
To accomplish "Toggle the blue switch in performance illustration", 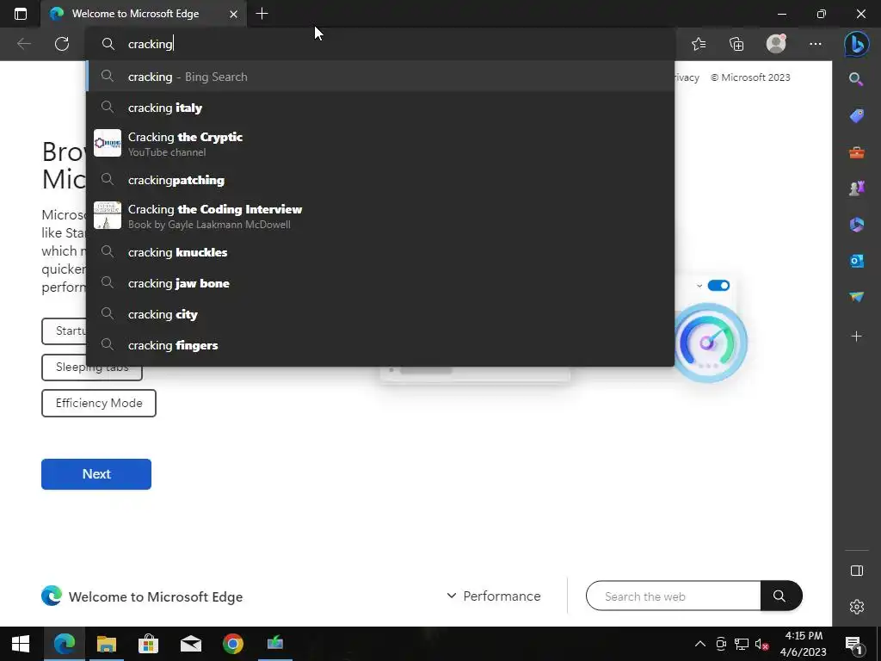I will [718, 286].
